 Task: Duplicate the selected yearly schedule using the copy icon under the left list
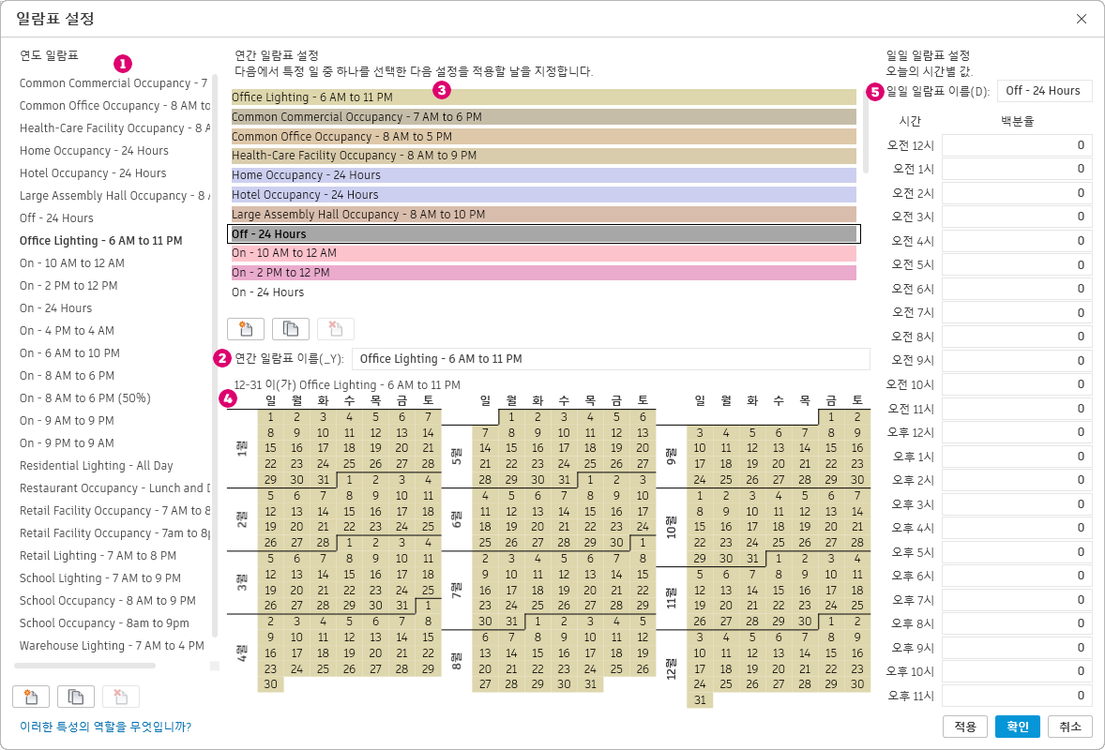click(76, 697)
